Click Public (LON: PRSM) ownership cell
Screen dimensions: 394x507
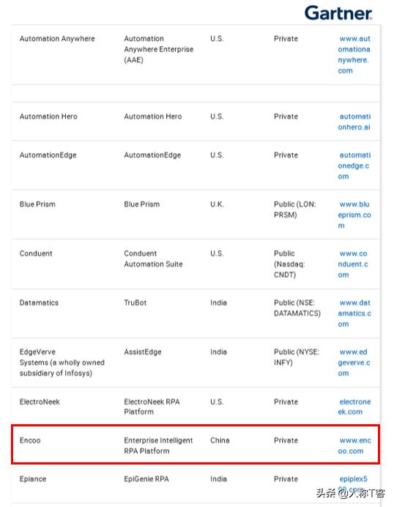pos(295,210)
